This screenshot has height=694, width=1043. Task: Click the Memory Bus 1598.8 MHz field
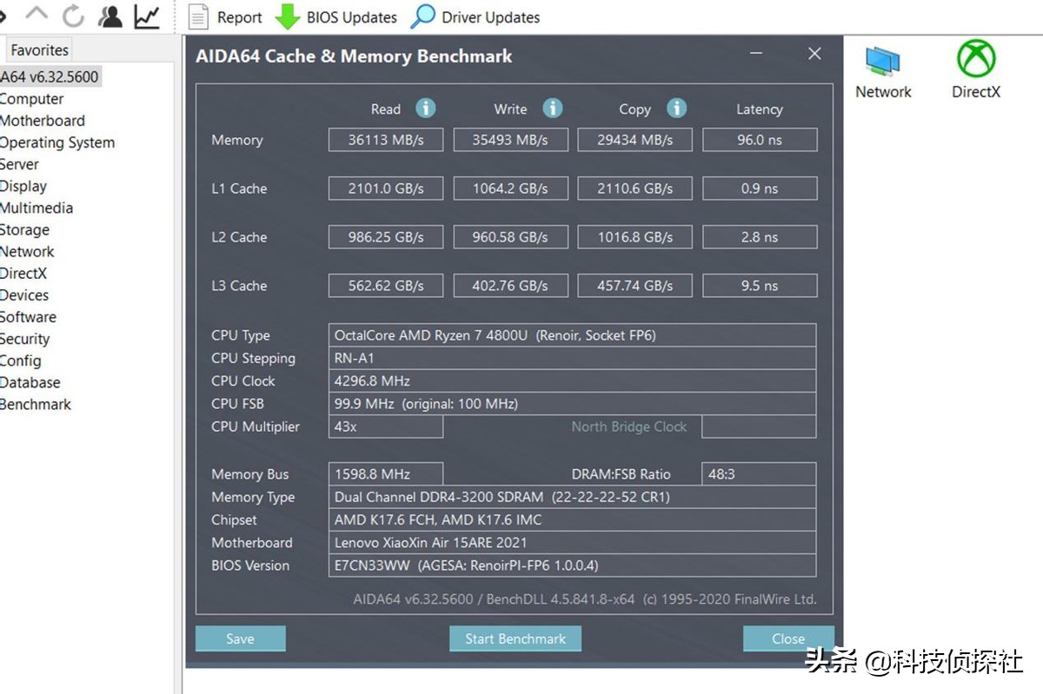386,474
